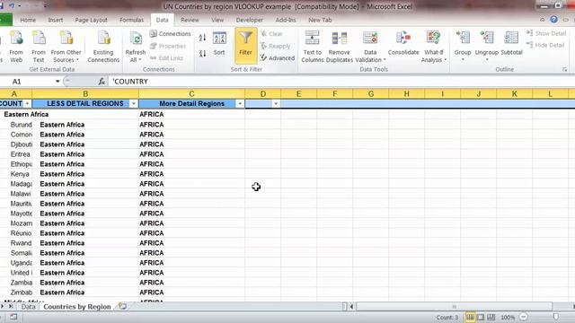Open the Developer ribbon tab
The width and height of the screenshot is (575, 323).
[x=250, y=20]
